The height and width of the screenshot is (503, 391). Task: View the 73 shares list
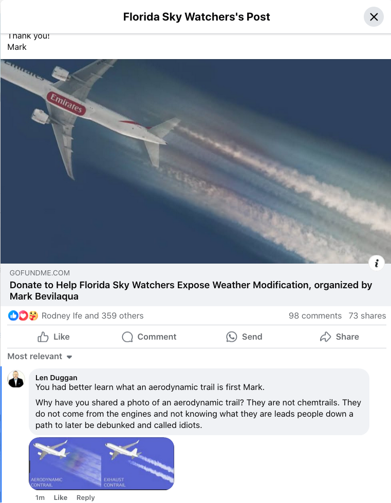coord(367,315)
